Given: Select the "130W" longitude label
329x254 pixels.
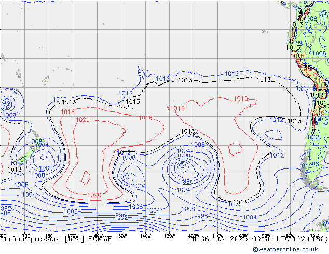Looking at the screenshot, I should coord(170,236).
